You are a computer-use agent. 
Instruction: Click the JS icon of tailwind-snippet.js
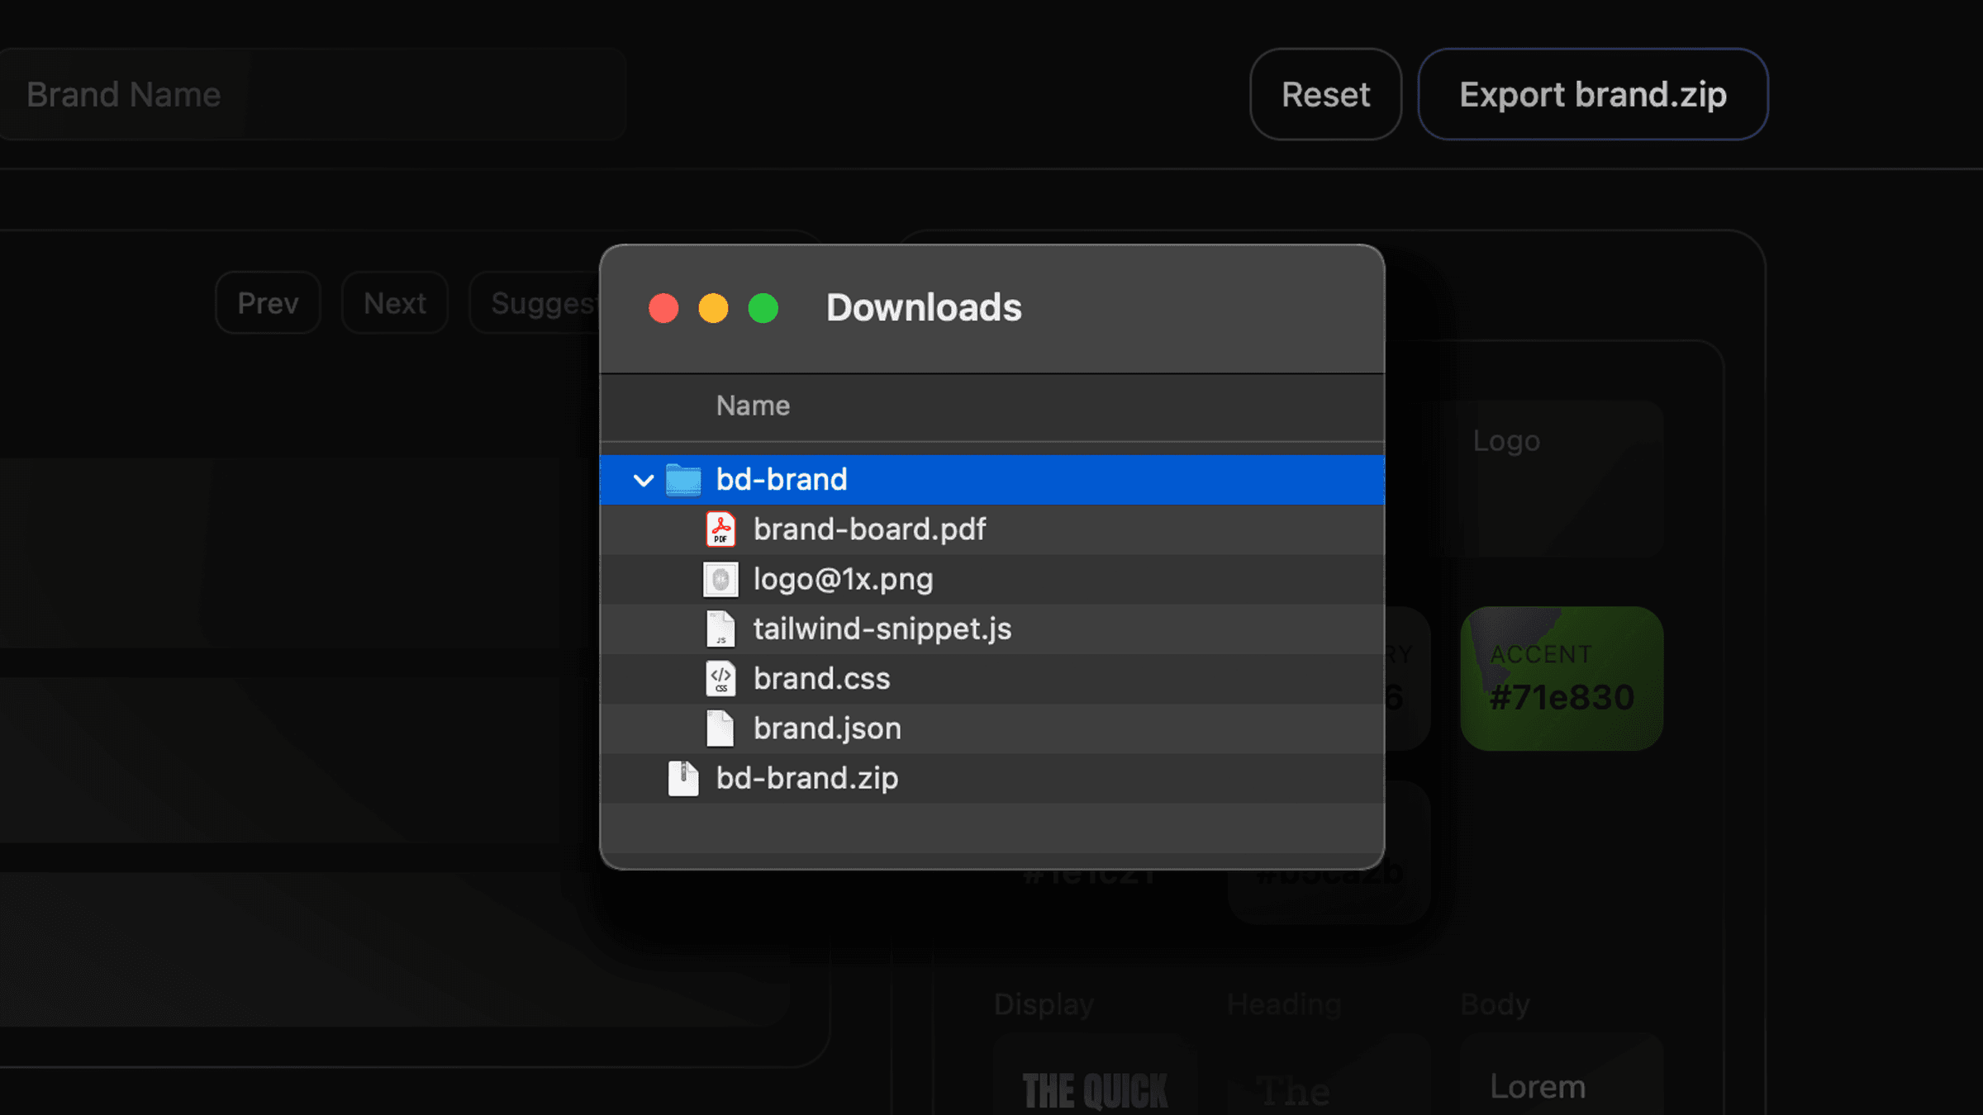point(720,629)
